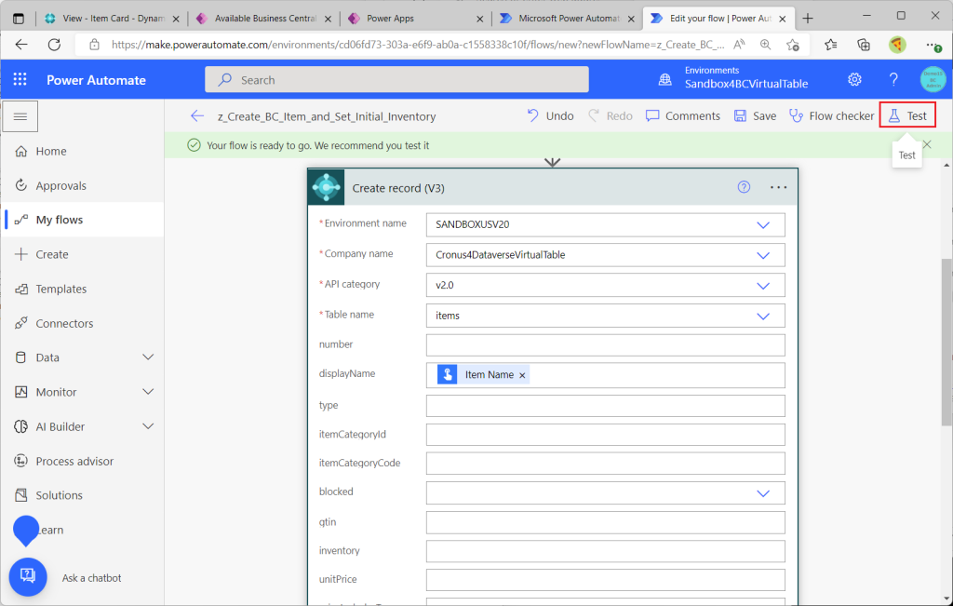
Task: View site lock information icon
Action: [x=94, y=45]
